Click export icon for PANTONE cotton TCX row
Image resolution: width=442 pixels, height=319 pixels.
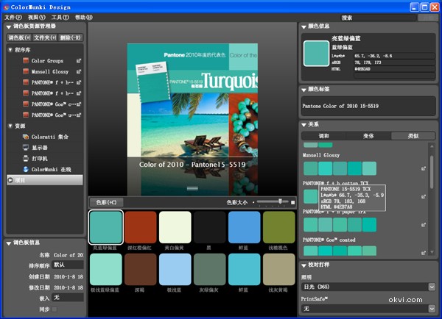pos(424,197)
